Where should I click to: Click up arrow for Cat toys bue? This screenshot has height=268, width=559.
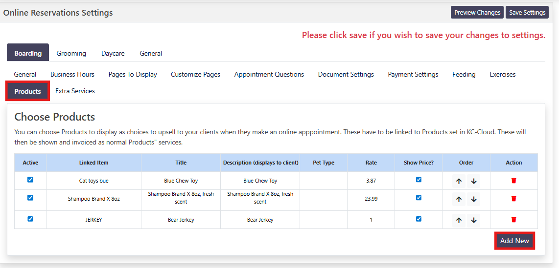coord(459,181)
